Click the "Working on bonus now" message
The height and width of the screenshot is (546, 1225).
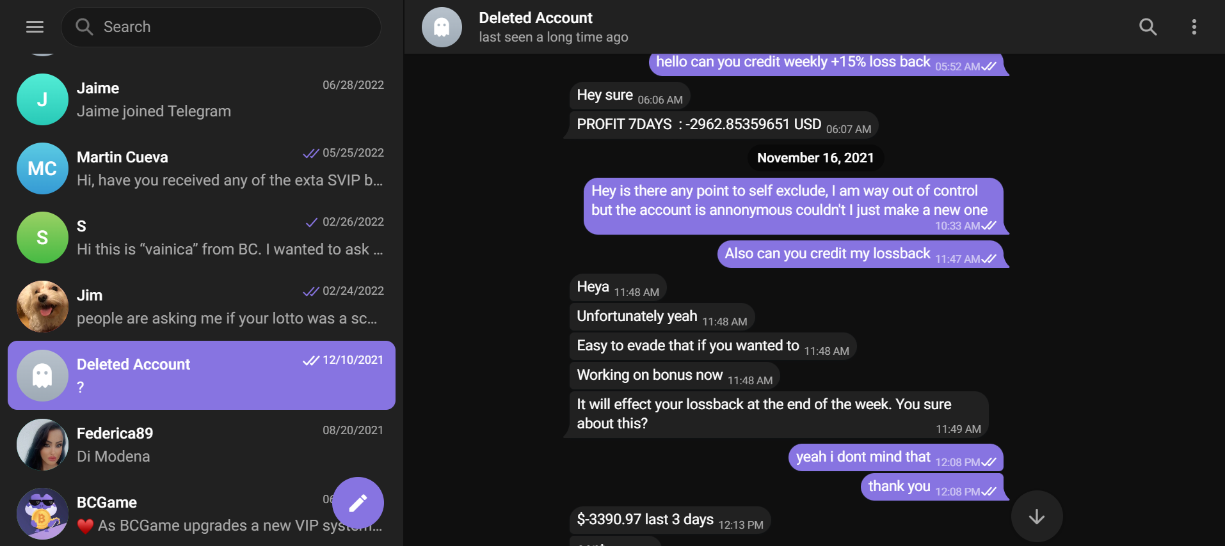tap(675, 375)
